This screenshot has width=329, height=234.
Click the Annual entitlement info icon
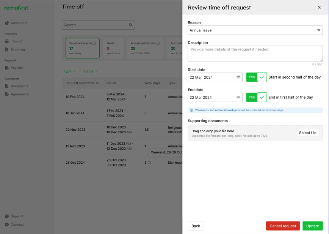158,43
